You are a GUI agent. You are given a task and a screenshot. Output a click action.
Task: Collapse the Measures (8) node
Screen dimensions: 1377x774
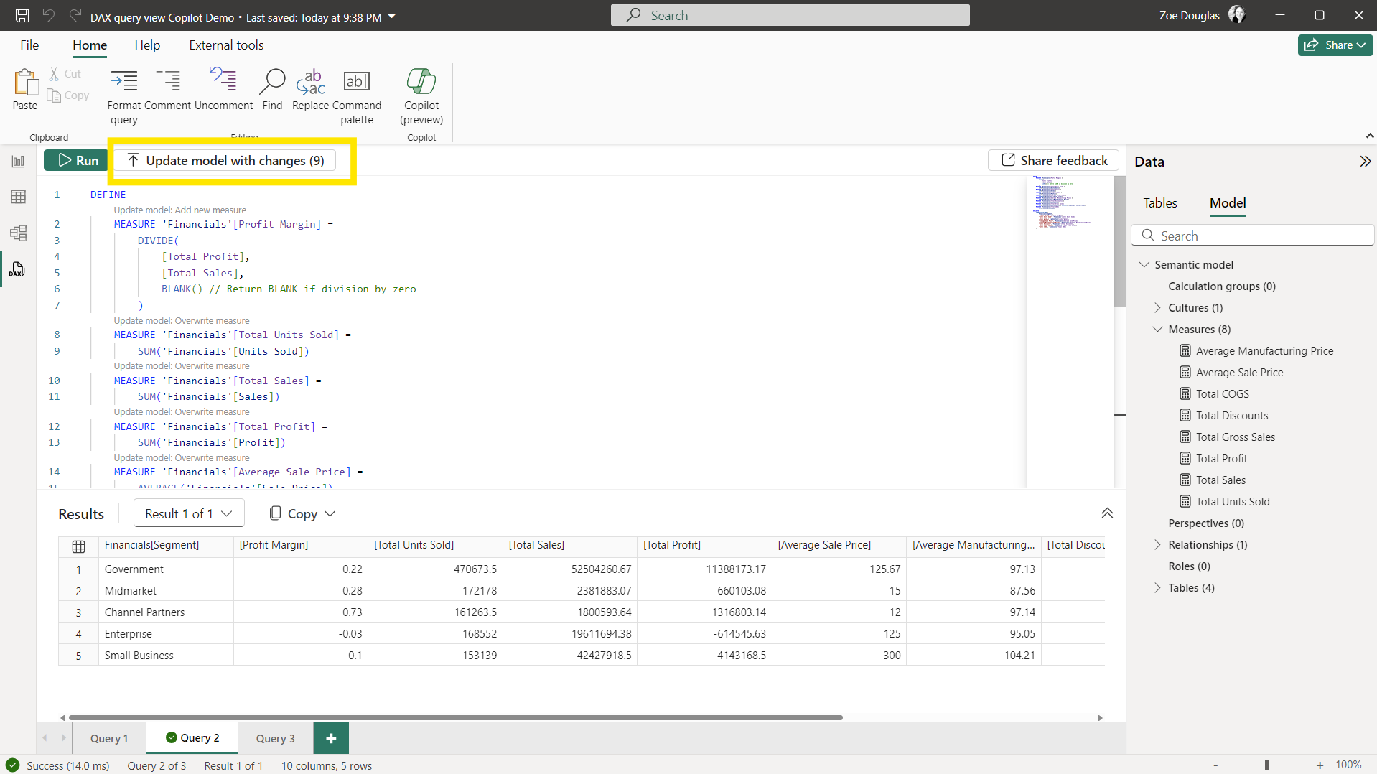click(x=1157, y=329)
